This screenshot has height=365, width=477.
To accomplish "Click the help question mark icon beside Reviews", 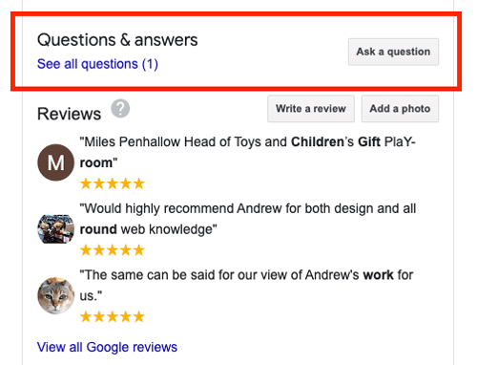I will pos(120,109).
